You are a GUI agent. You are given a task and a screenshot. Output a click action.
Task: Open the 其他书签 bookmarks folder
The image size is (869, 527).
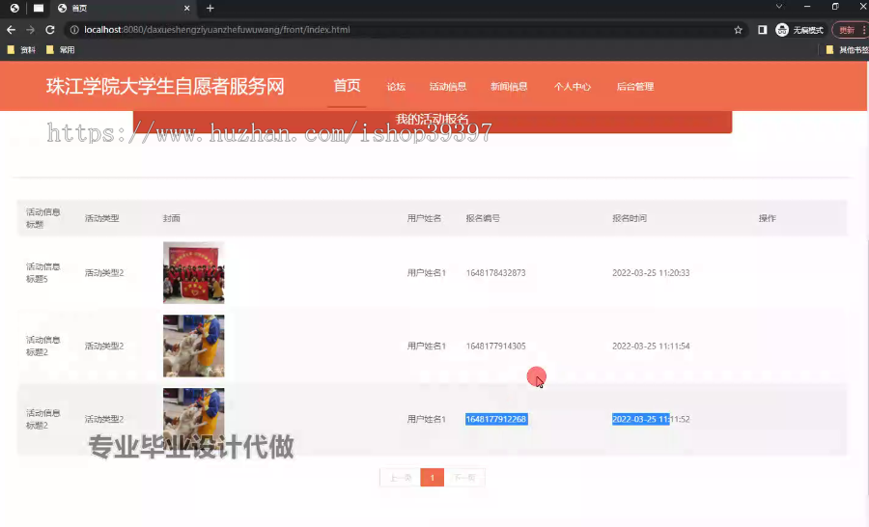click(x=847, y=50)
